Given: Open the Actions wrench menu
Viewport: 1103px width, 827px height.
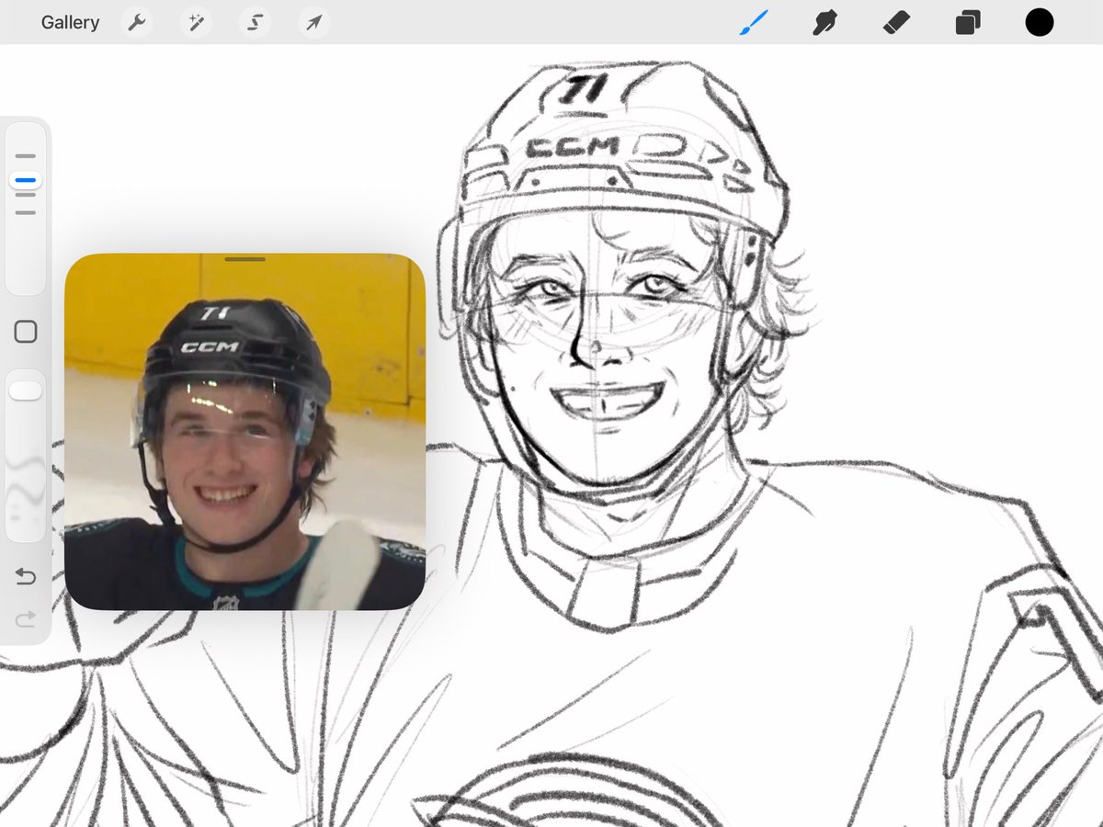Looking at the screenshot, I should [137, 22].
